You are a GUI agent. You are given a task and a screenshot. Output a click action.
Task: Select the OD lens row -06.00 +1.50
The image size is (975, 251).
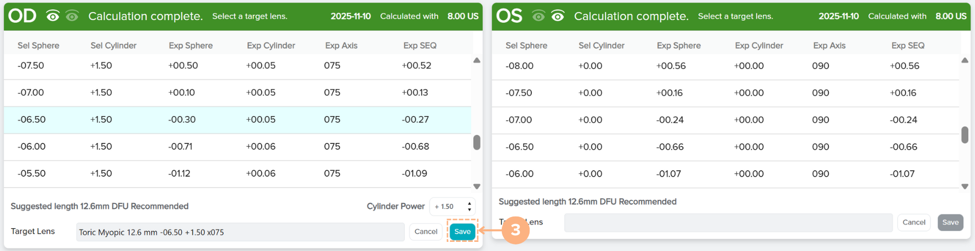[237, 147]
